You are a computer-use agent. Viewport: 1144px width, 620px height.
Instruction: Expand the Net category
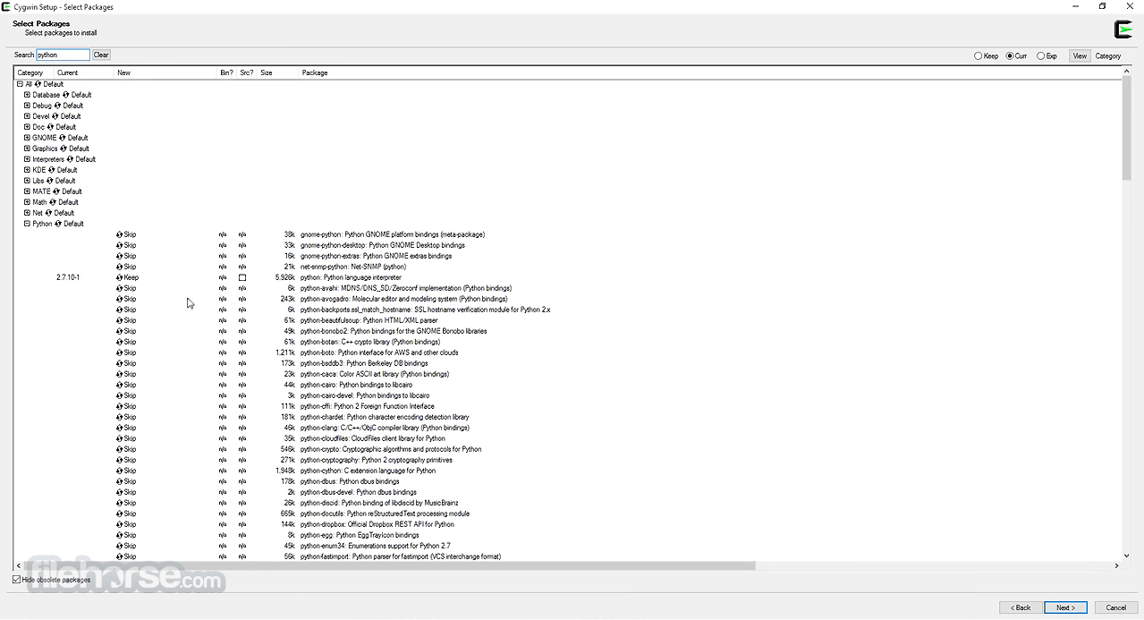[27, 213]
